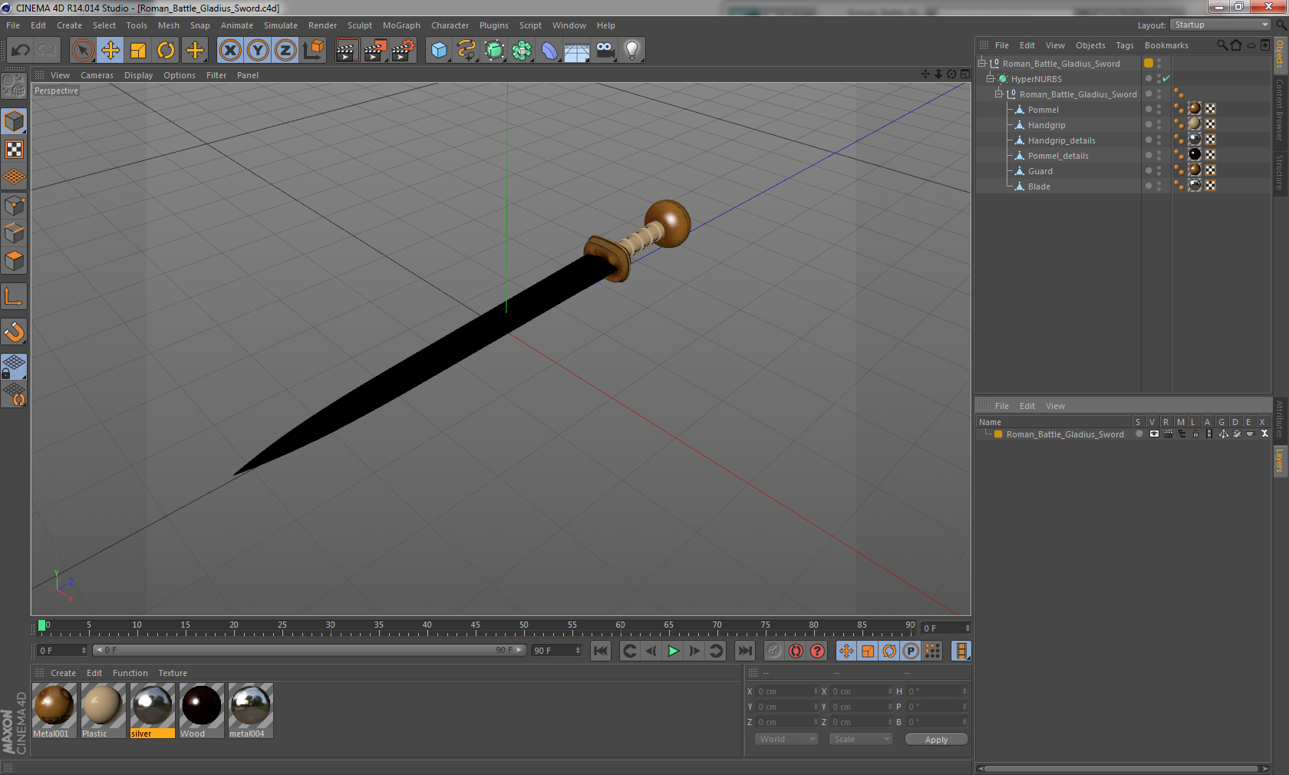Viewport: 1289px width, 775px height.
Task: Switch to Points mode
Action: pos(15,205)
